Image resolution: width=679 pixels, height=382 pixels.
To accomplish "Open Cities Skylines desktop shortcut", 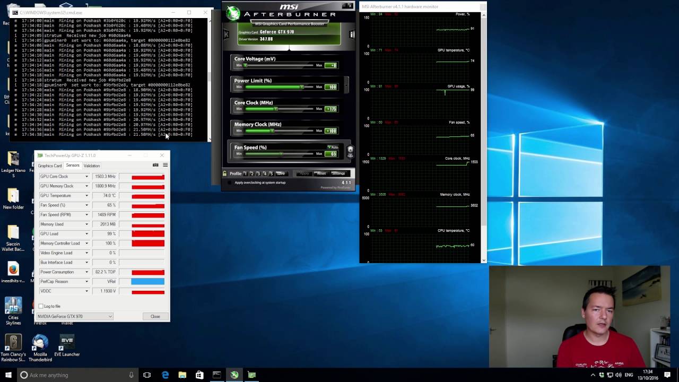I will tap(13, 311).
